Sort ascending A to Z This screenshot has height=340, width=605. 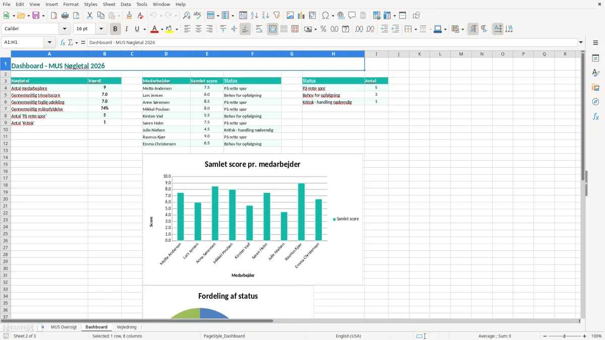(255, 16)
